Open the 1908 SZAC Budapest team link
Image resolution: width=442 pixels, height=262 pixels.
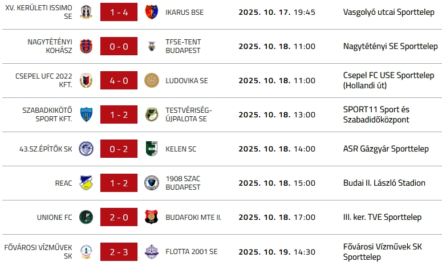[x=183, y=183]
